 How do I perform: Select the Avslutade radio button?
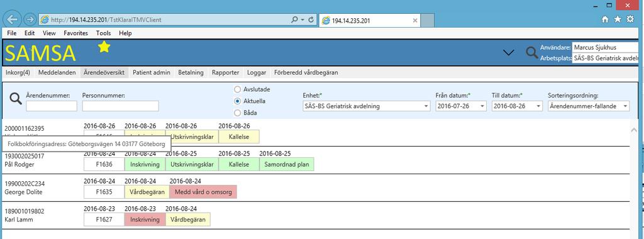click(x=237, y=89)
